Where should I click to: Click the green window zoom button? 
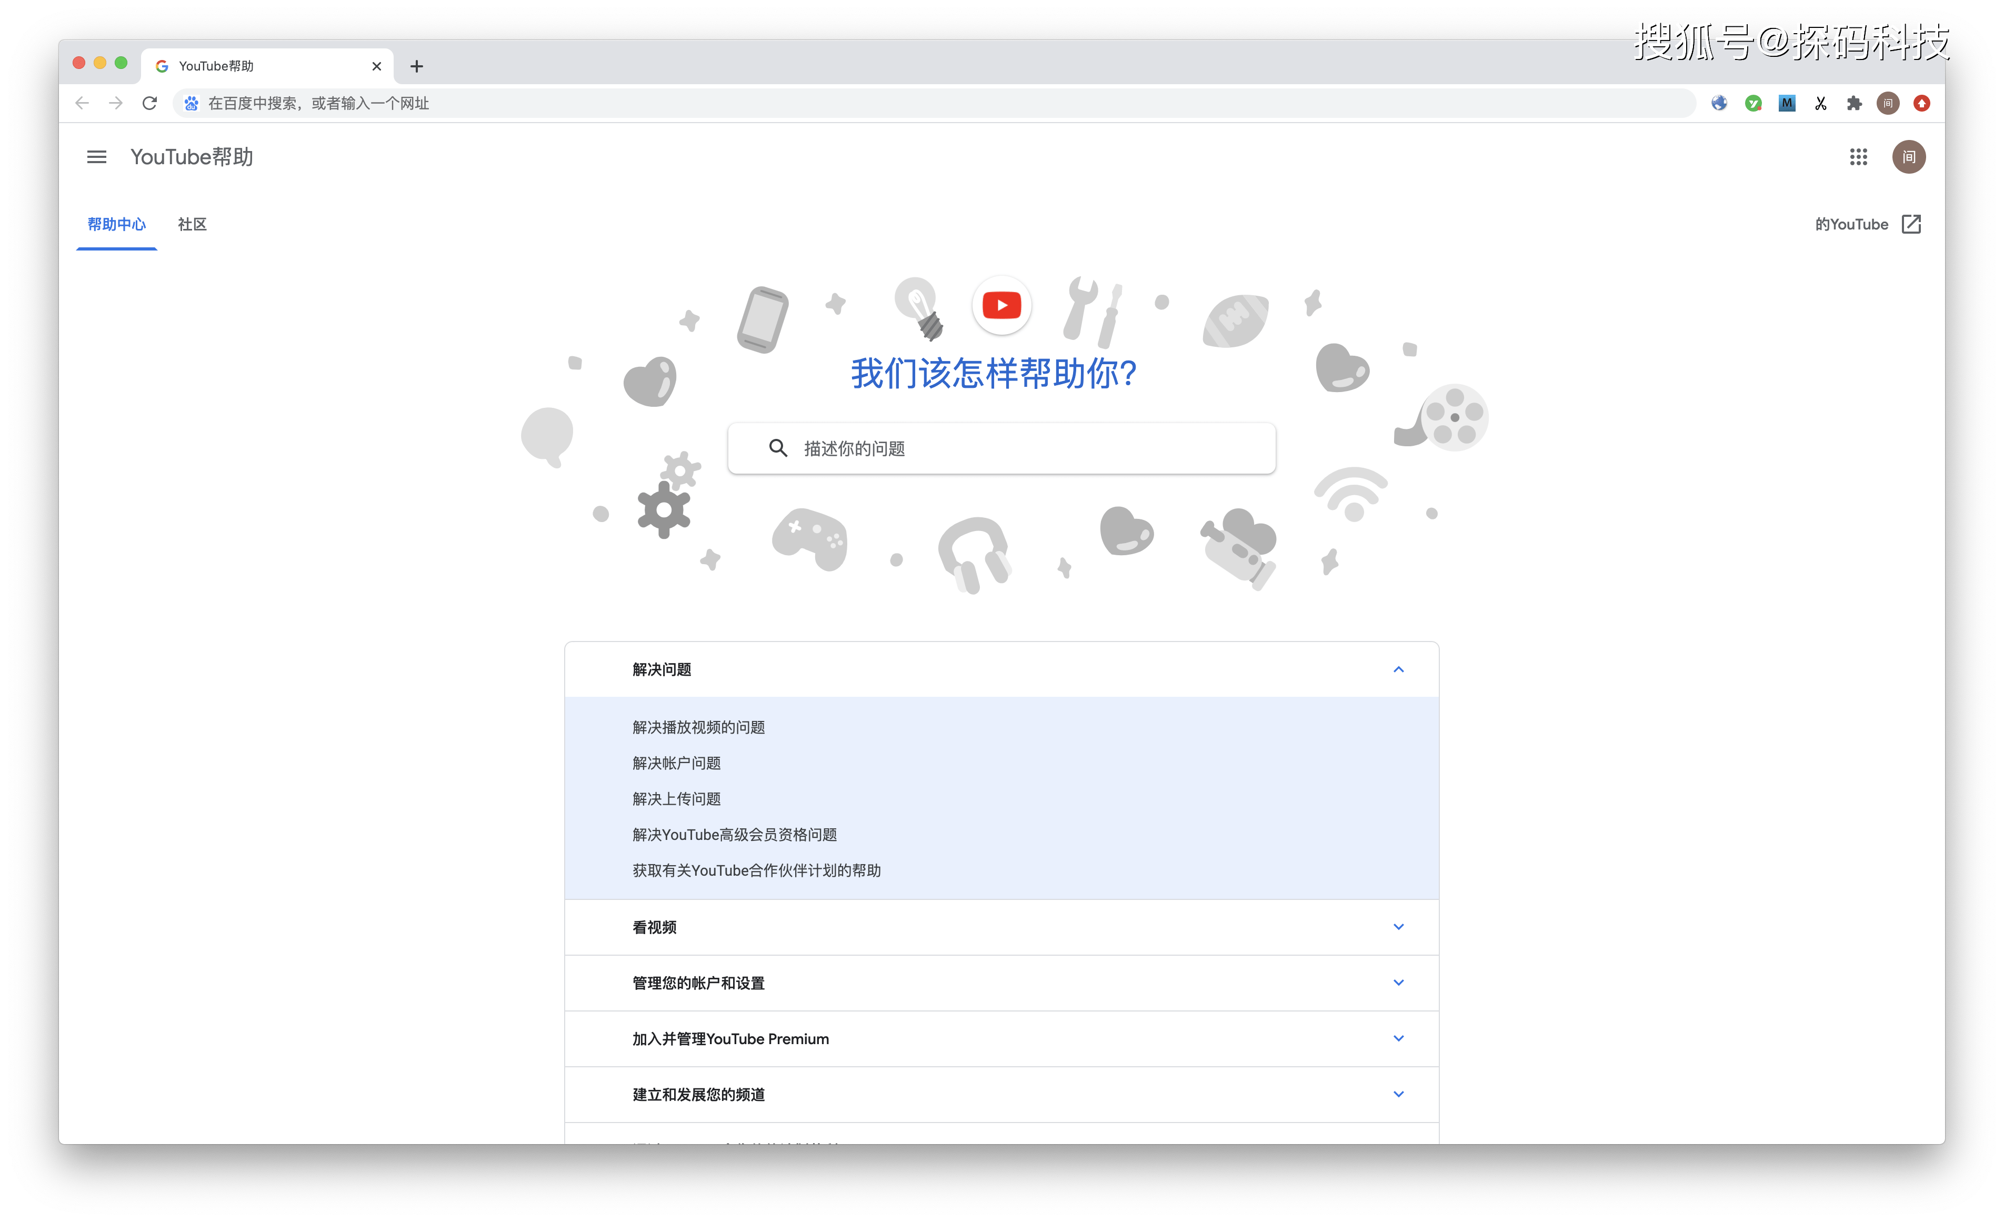pos(121,64)
